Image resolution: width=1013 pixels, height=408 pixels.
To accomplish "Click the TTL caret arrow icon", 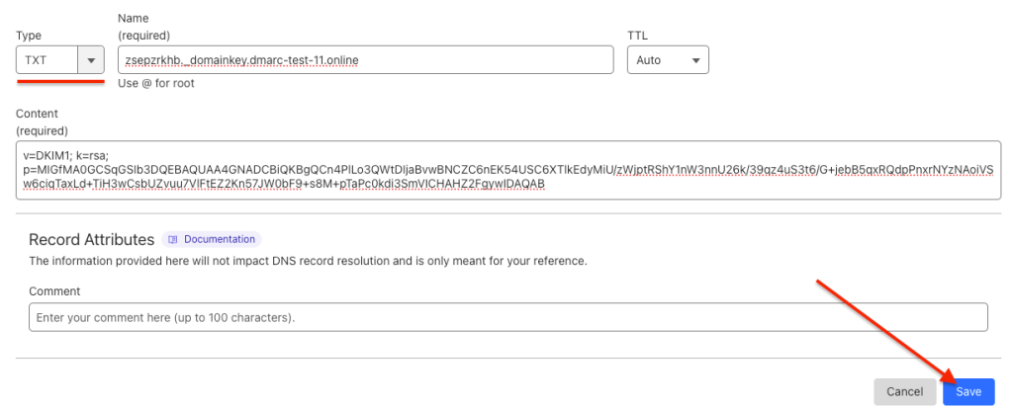I will pos(695,60).
